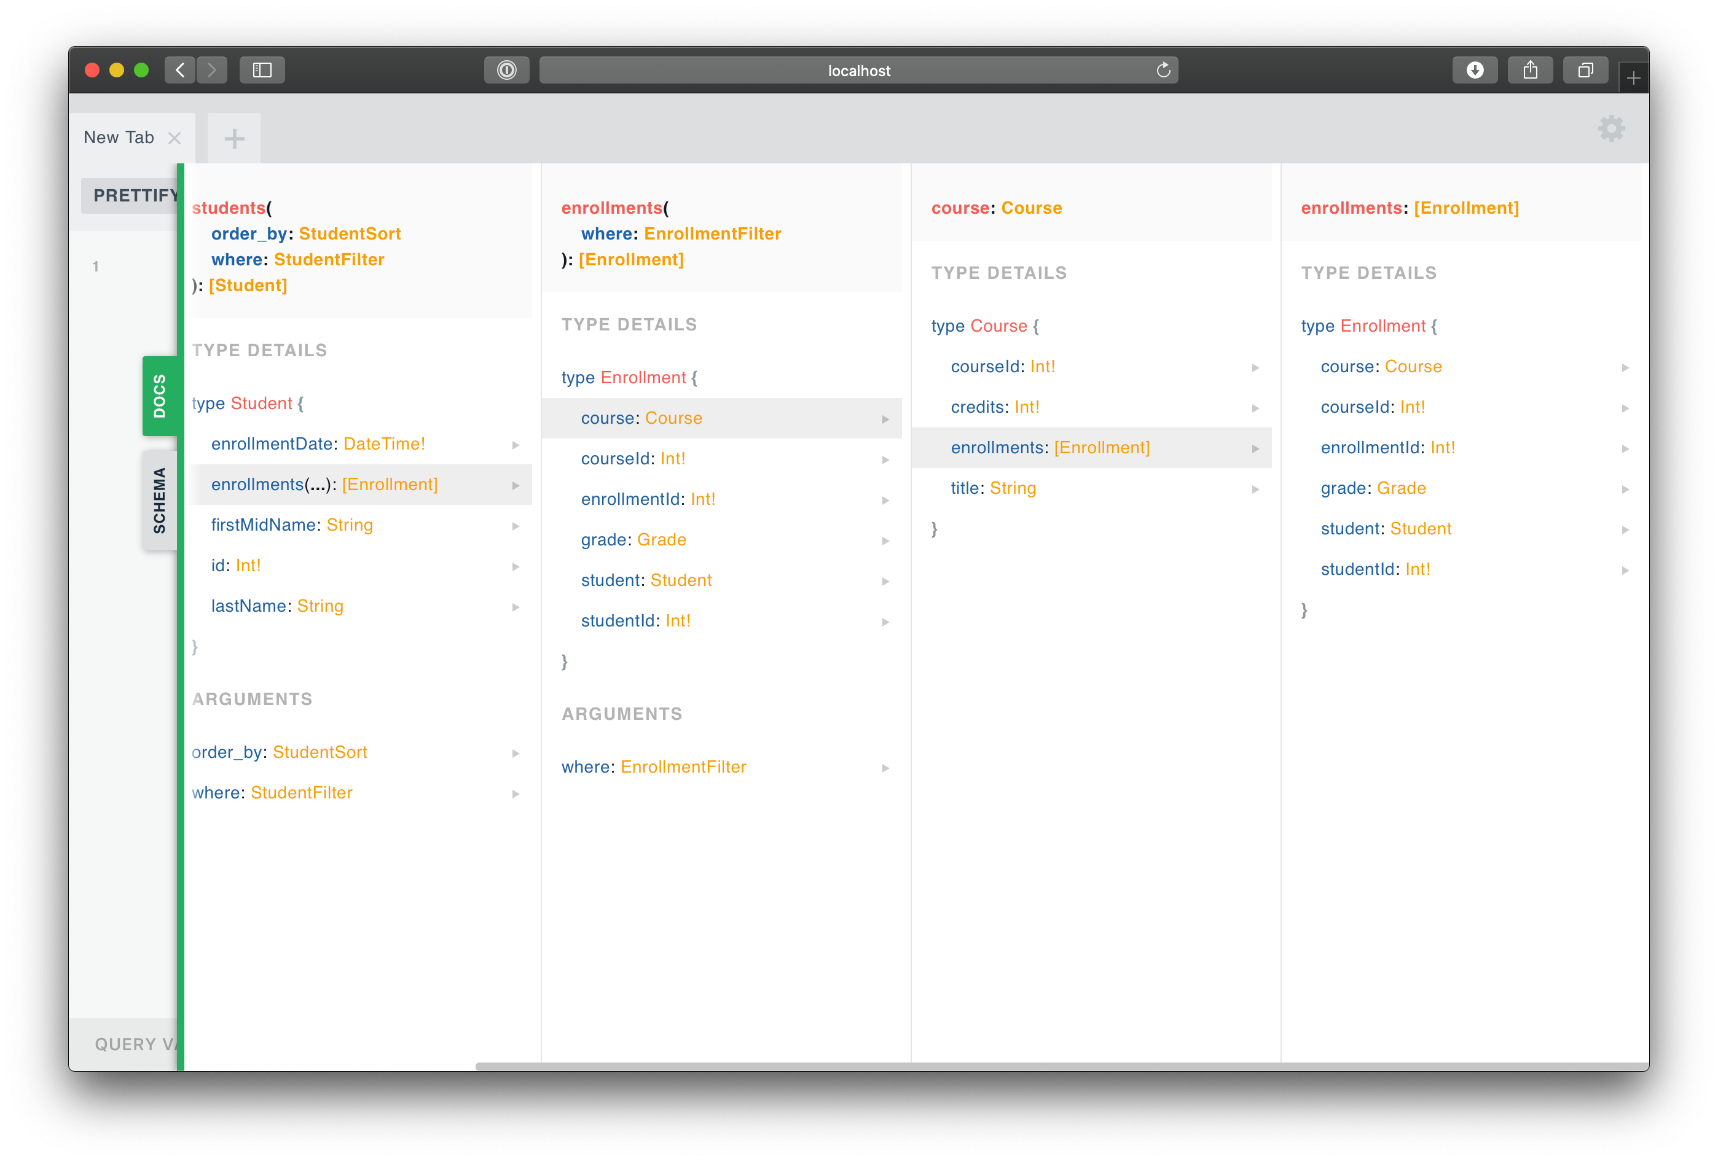1718x1162 pixels.
Task: Toggle the DOCS side panel
Action: click(159, 396)
